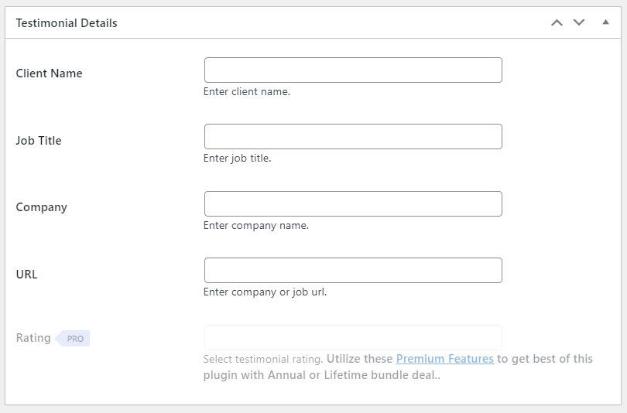Open the Premium Features link

tap(444, 359)
